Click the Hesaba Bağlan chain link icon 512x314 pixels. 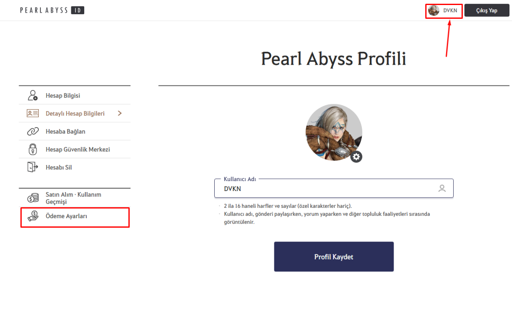coord(33,131)
